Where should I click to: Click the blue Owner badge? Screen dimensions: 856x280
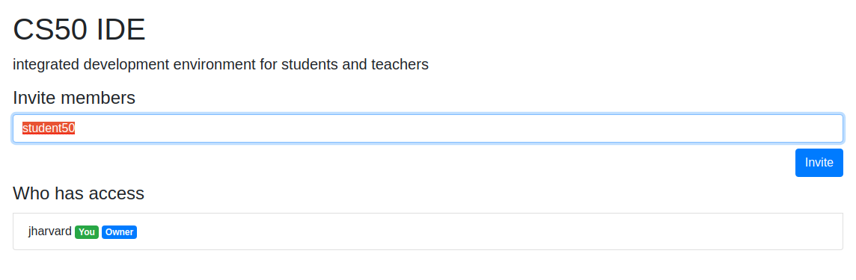(x=119, y=232)
